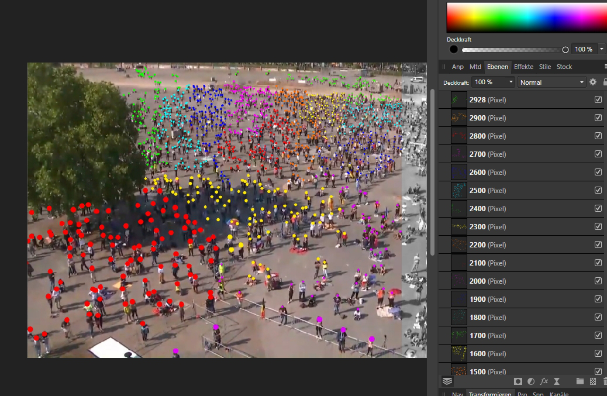Click the live filter hourglass icon

click(557, 381)
